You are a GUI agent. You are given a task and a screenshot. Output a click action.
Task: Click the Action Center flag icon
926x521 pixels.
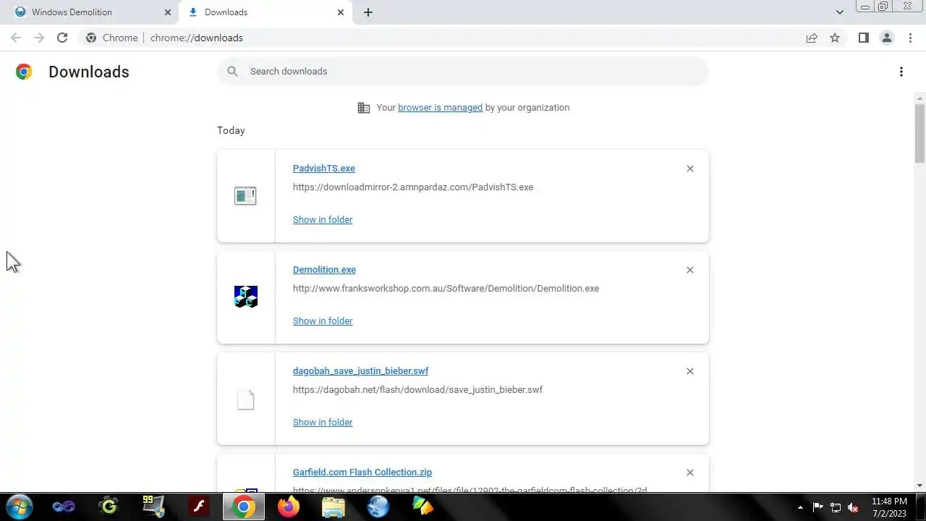818,507
